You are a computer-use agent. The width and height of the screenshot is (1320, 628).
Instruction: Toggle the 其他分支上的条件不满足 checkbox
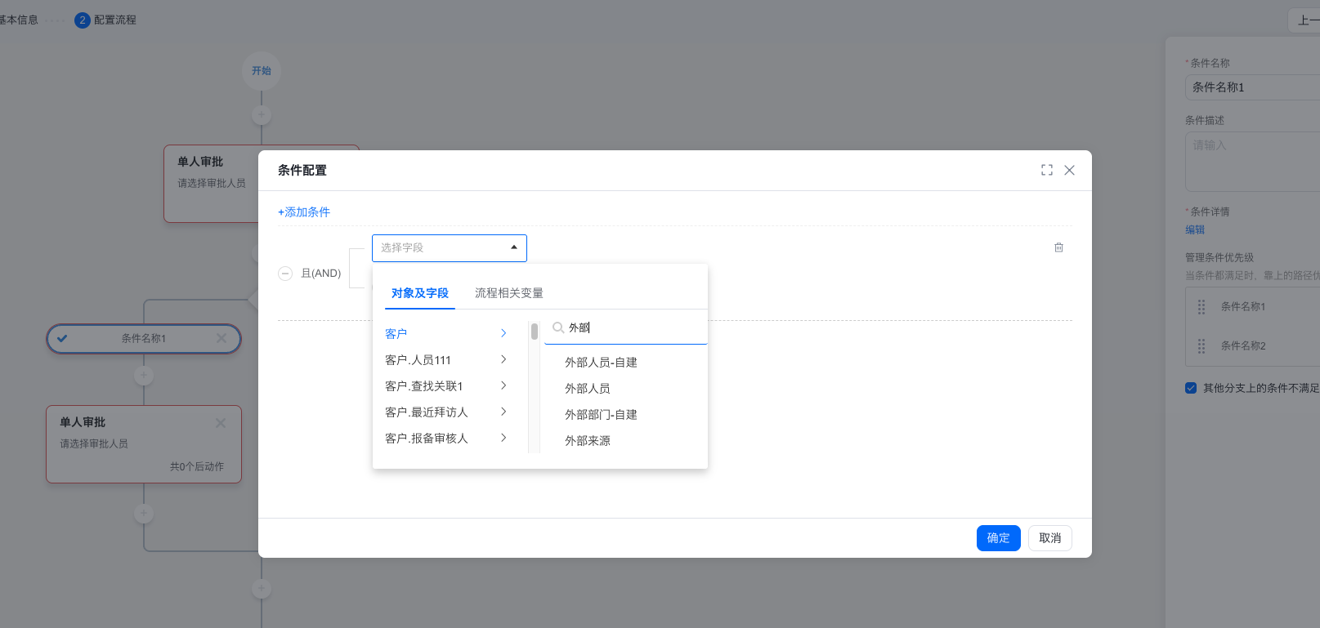(x=1191, y=388)
